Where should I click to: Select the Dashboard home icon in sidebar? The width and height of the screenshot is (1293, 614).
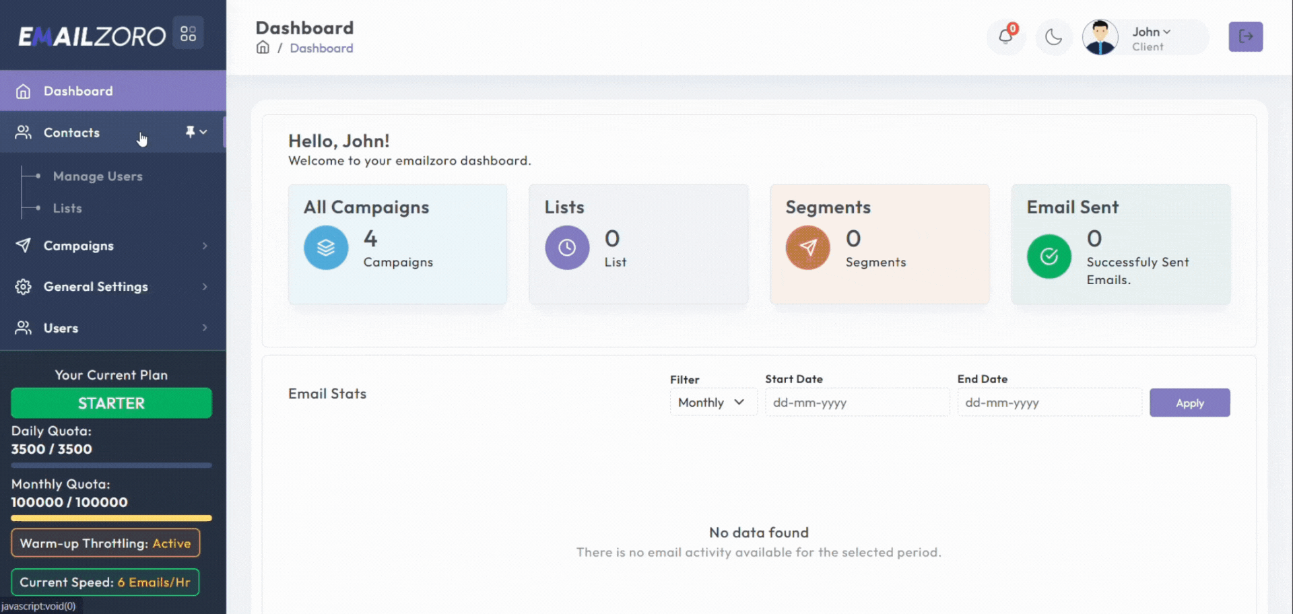click(x=24, y=90)
